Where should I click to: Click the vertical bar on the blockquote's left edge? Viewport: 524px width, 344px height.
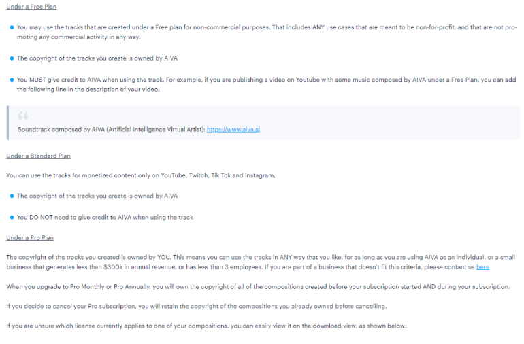7,122
